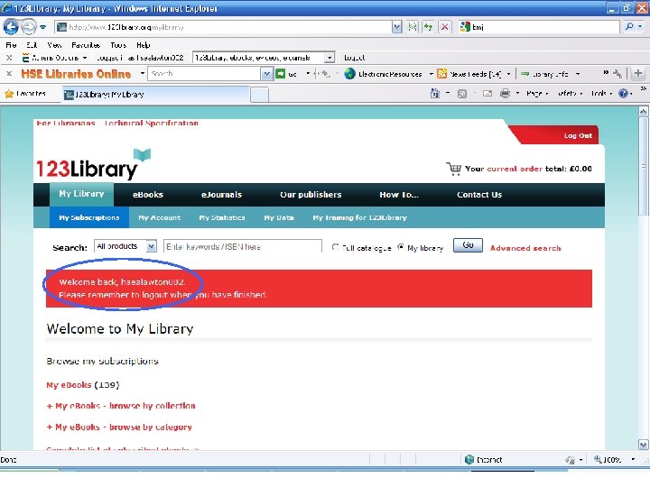The height and width of the screenshot is (487, 650).
Task: Click the Go search button
Action: [x=468, y=245]
